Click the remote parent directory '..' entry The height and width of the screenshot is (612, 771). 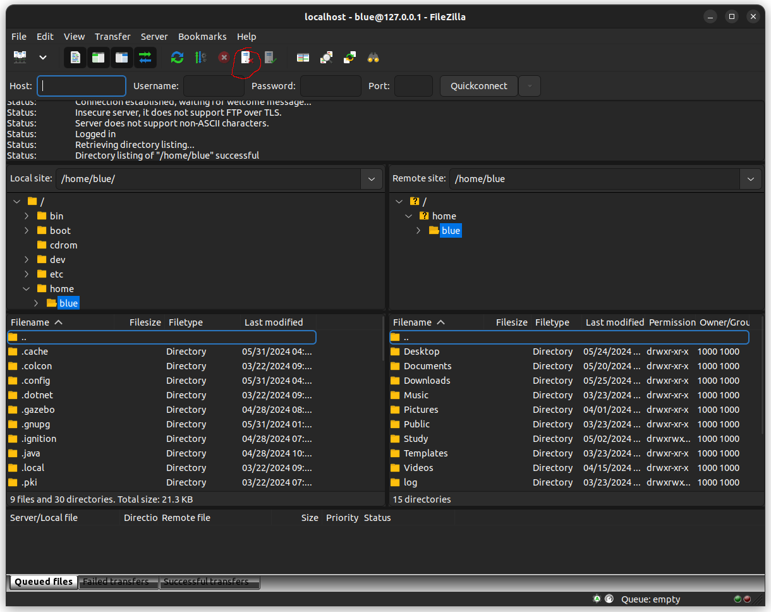(x=569, y=337)
